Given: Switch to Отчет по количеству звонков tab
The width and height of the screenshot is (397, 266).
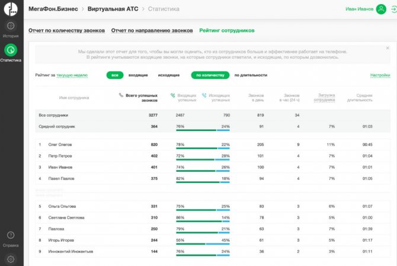Looking at the screenshot, I should click(66, 30).
